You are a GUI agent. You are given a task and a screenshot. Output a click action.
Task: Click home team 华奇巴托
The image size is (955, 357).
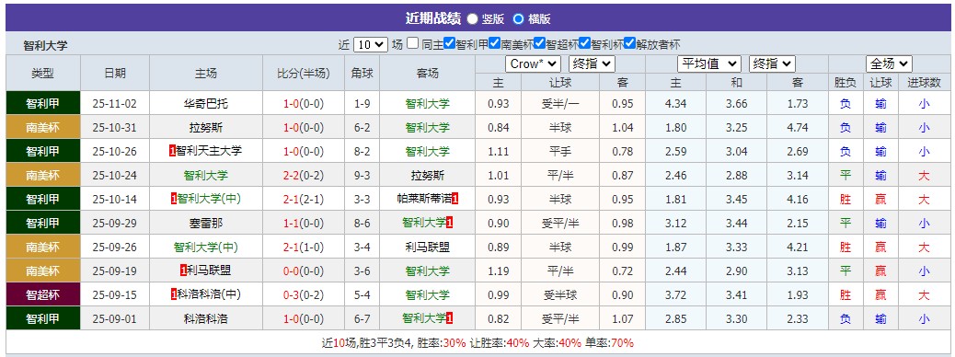click(x=206, y=104)
